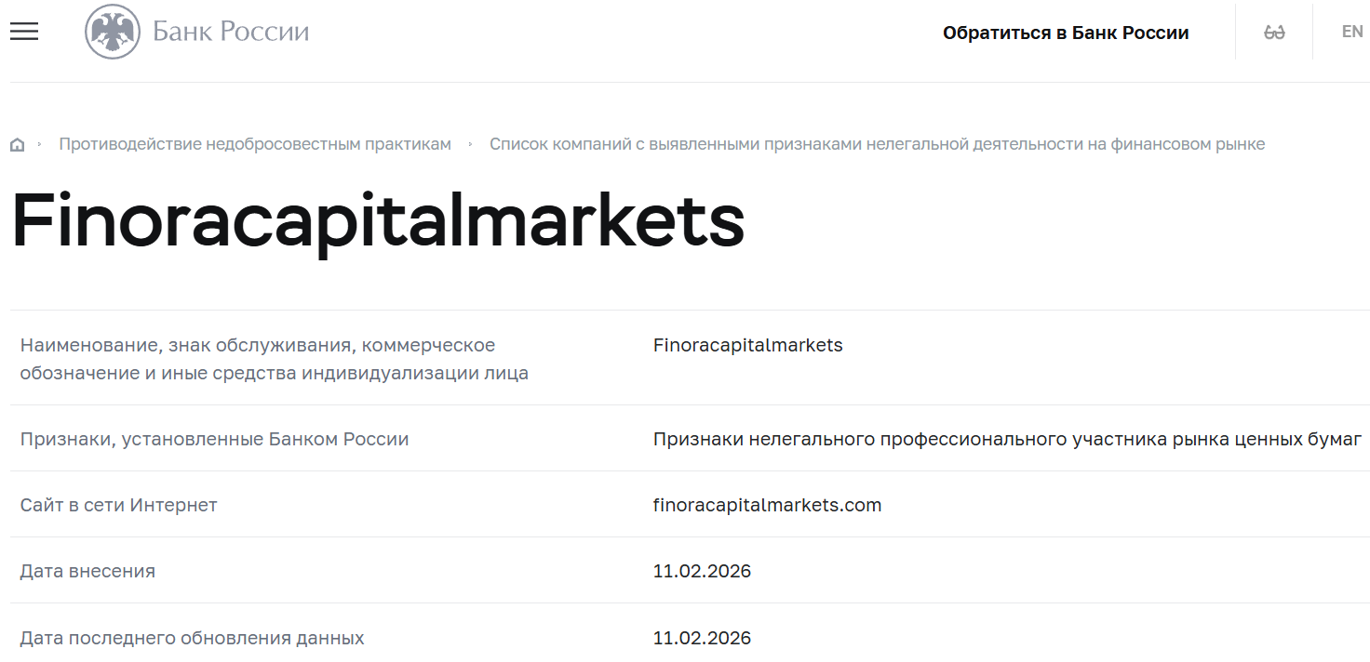The height and width of the screenshot is (662, 1370).
Task: Select the 11.02.2026 entry date value
Action: click(702, 571)
